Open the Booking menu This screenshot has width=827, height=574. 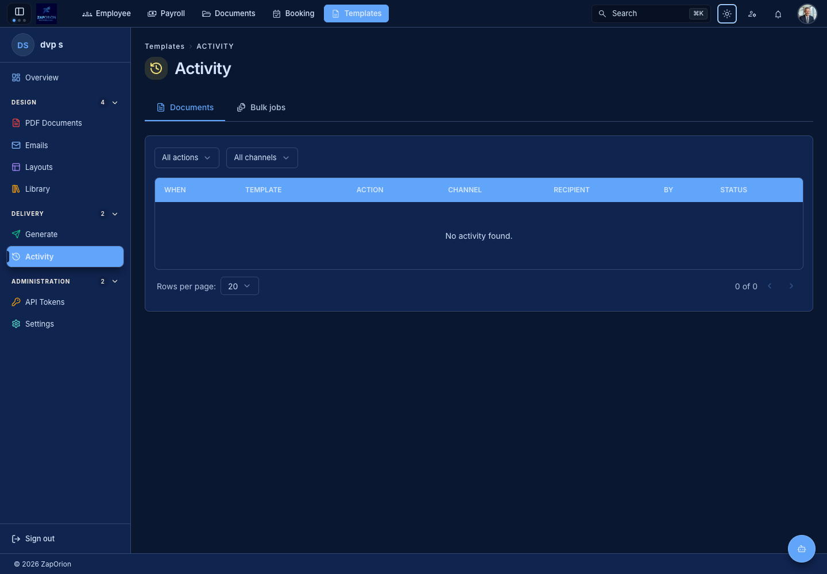click(293, 13)
